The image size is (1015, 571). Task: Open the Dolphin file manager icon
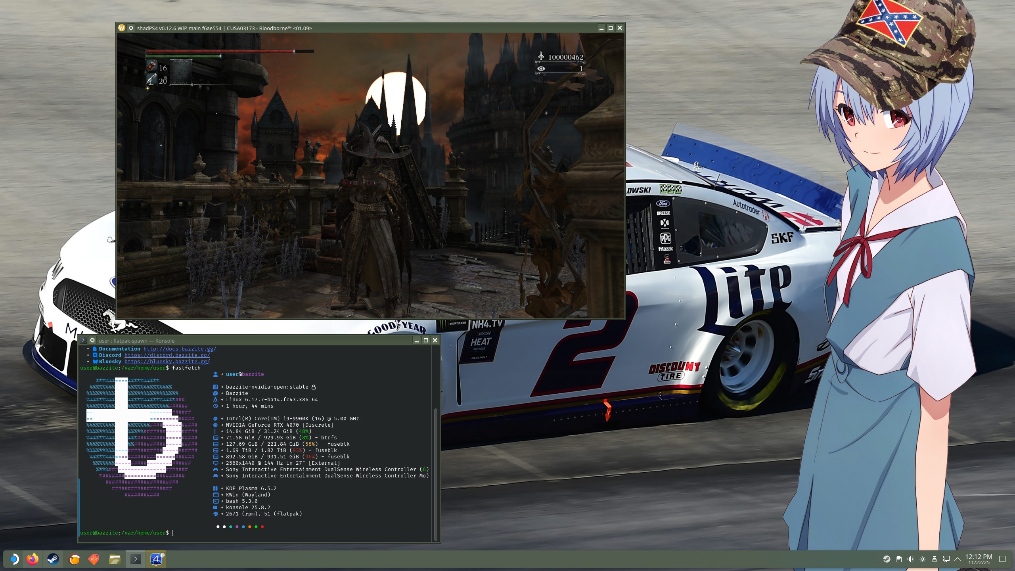(x=115, y=559)
